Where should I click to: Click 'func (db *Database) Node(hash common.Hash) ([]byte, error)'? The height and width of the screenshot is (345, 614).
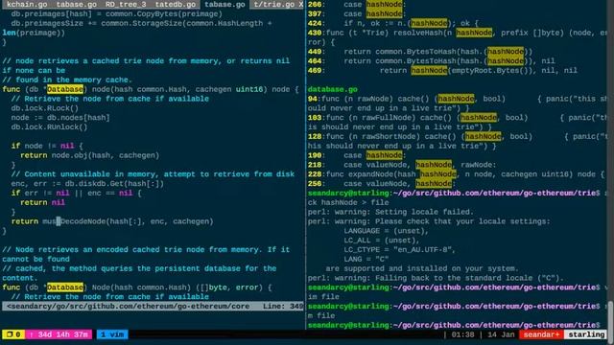click(137, 287)
